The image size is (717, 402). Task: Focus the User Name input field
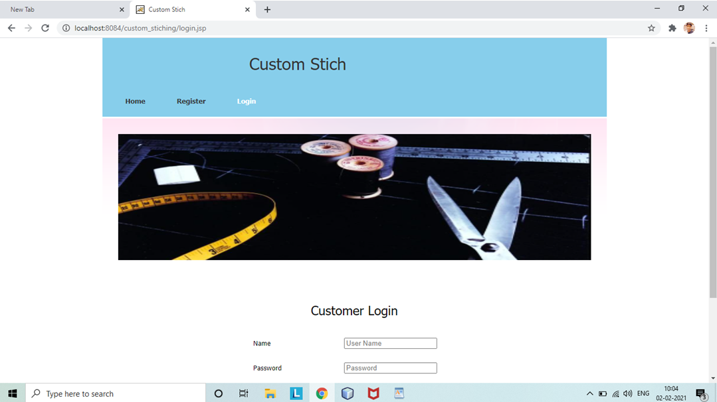pos(391,343)
